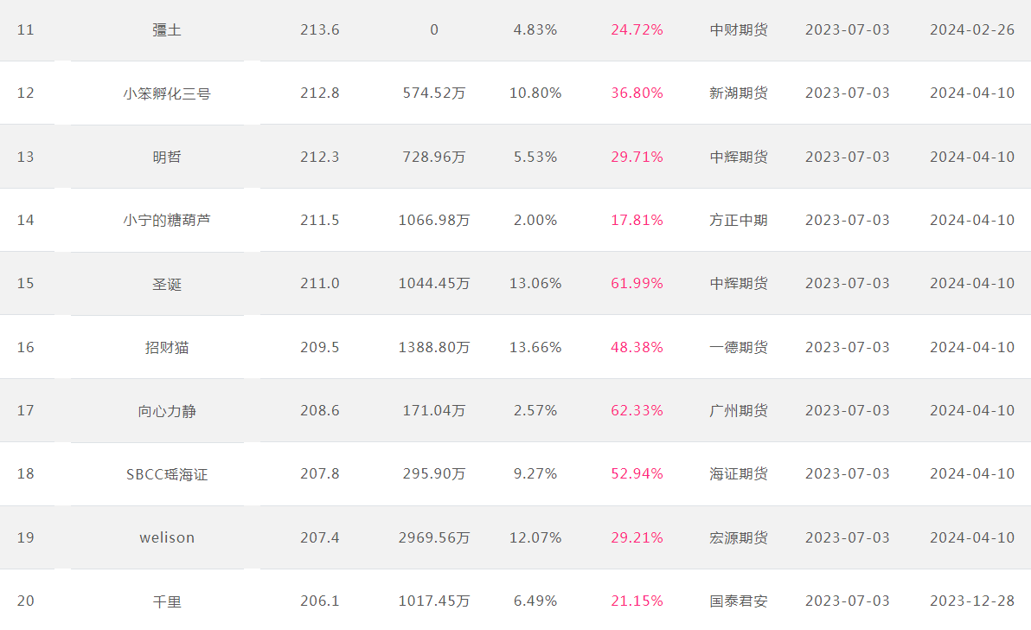Select the 一德期货 company cell

739,347
